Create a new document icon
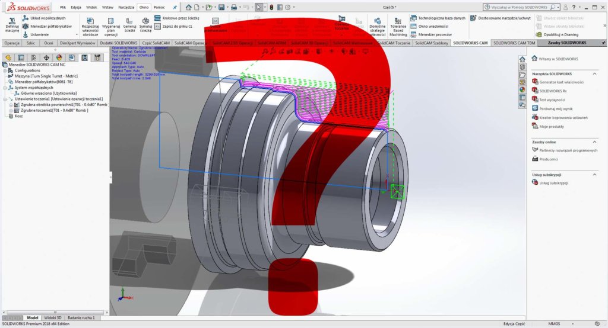 pyautogui.click(x=197, y=7)
